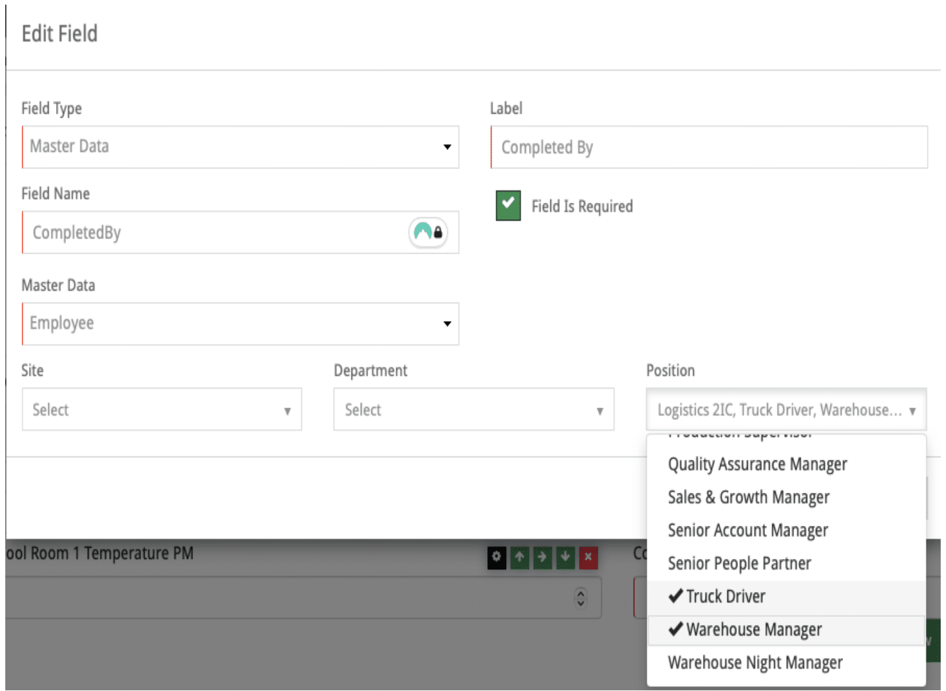Viewport: 946px width, 691px height.
Task: Choose Sales & Growth Manager option
Action: (748, 497)
